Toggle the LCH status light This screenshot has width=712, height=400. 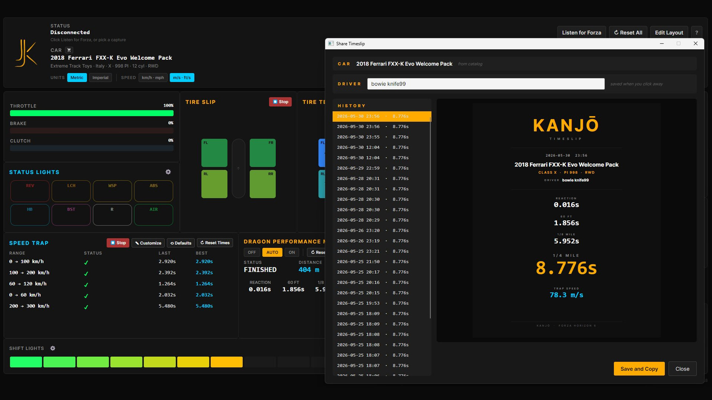coord(71,191)
